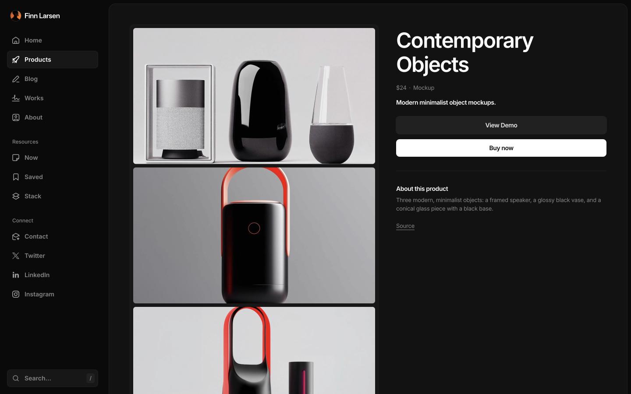Open the three-objects mockup thumbnail
The height and width of the screenshot is (394, 631).
pyautogui.click(x=254, y=96)
